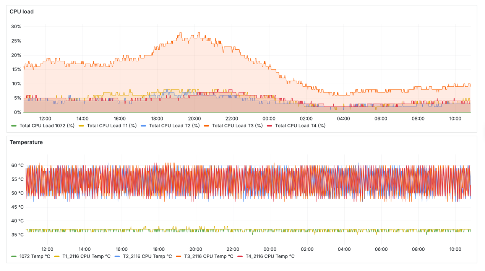The height and width of the screenshot is (271, 485).
Task: Click the T4_2116 CPU Temp °C legend text
Action: pos(270,256)
